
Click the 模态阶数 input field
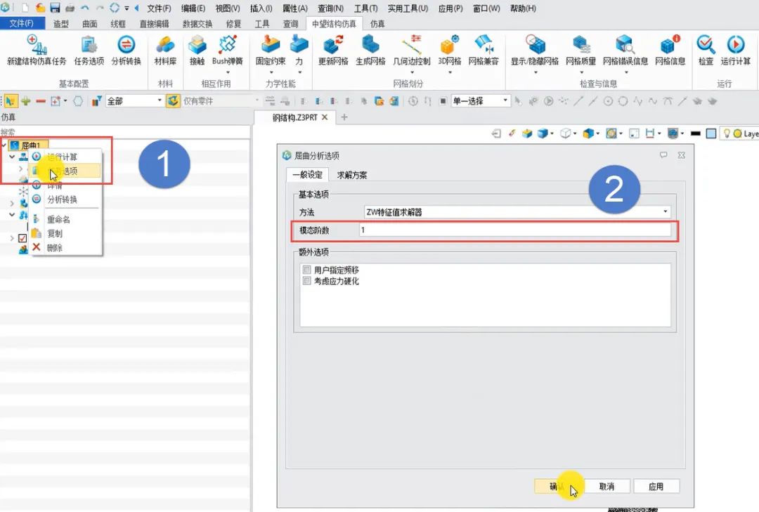(513, 230)
